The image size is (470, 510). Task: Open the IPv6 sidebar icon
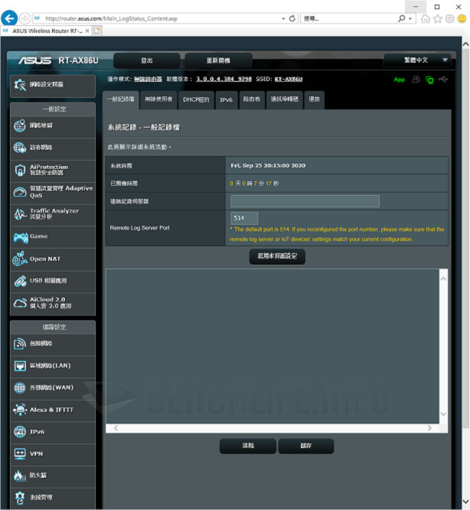[20, 432]
